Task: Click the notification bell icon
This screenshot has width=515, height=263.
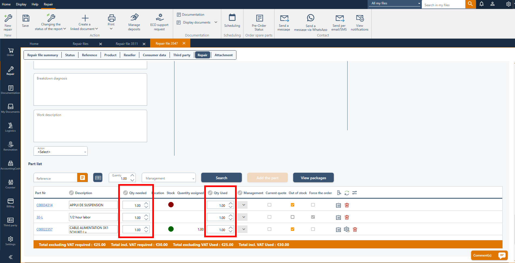Action: [481, 4]
